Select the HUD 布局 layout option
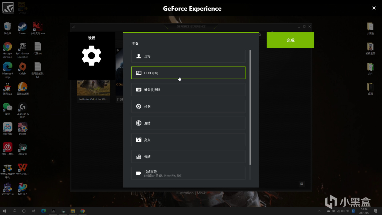Screen dimensions: 382x215 pos(188,73)
